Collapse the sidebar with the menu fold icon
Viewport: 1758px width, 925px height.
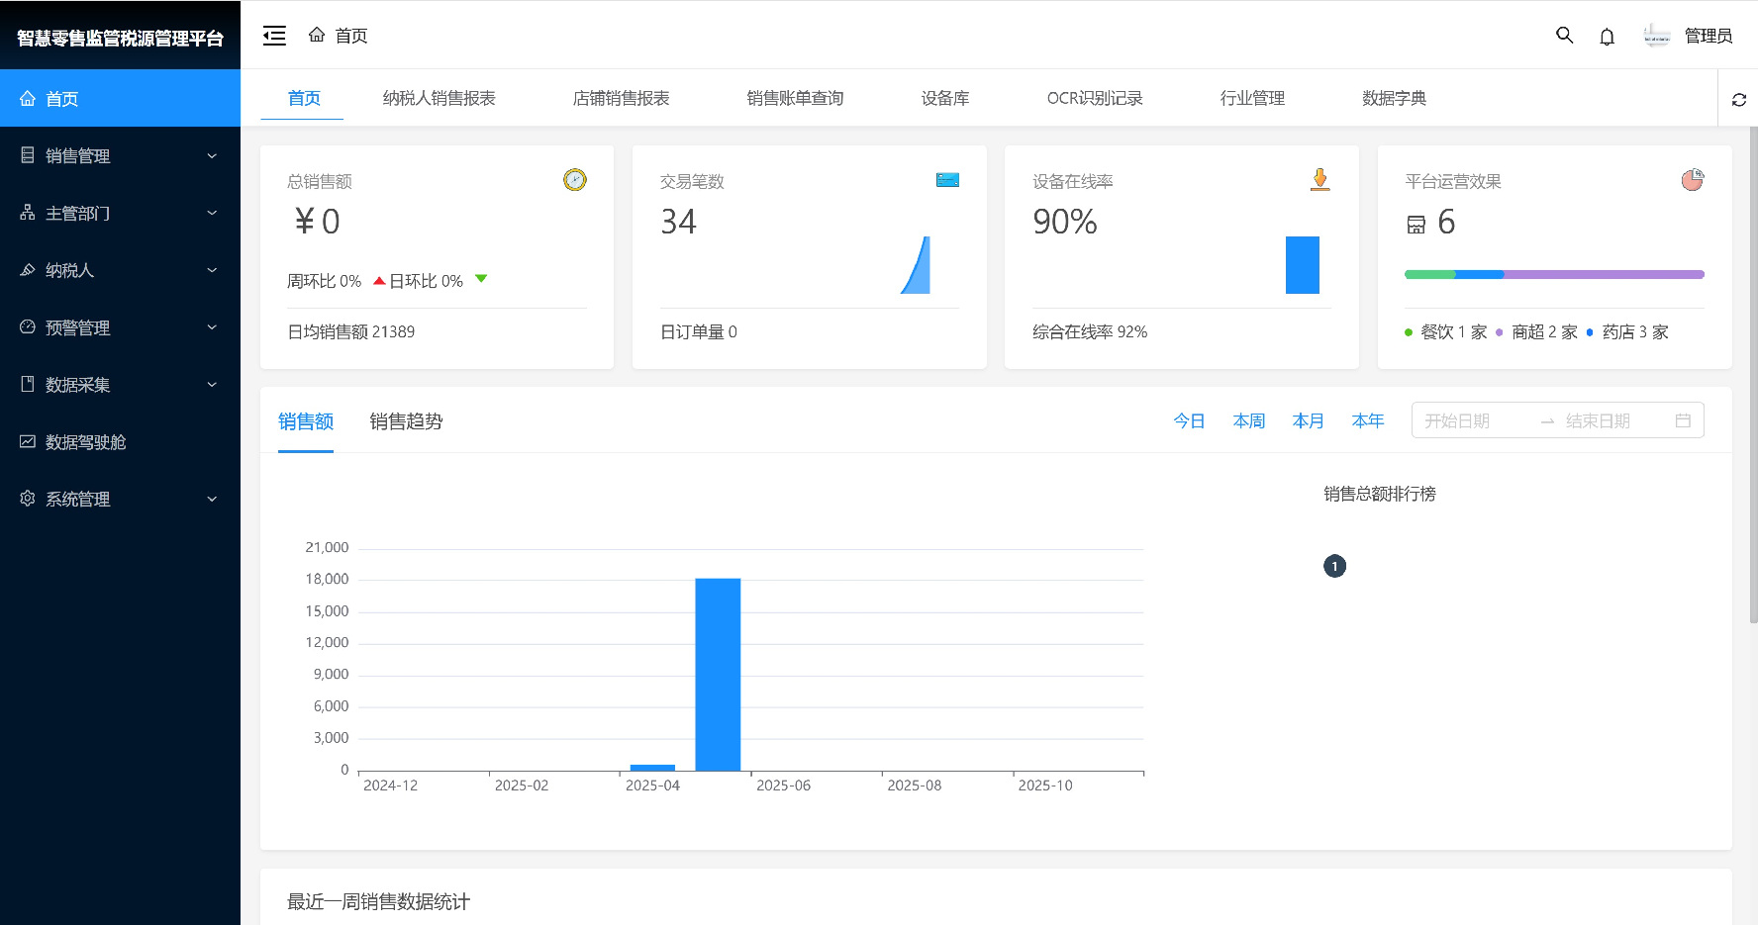pos(274,36)
